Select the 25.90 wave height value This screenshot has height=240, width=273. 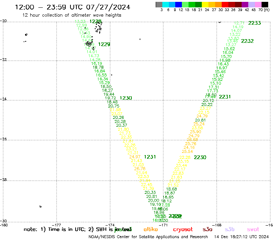196,132
